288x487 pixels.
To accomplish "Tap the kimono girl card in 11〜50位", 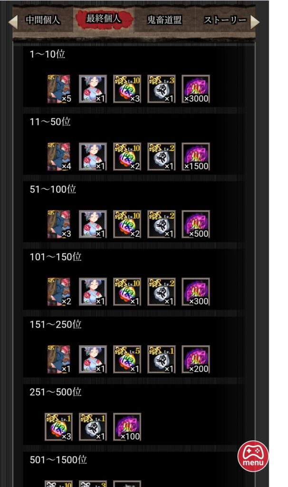I will [x=93, y=156].
